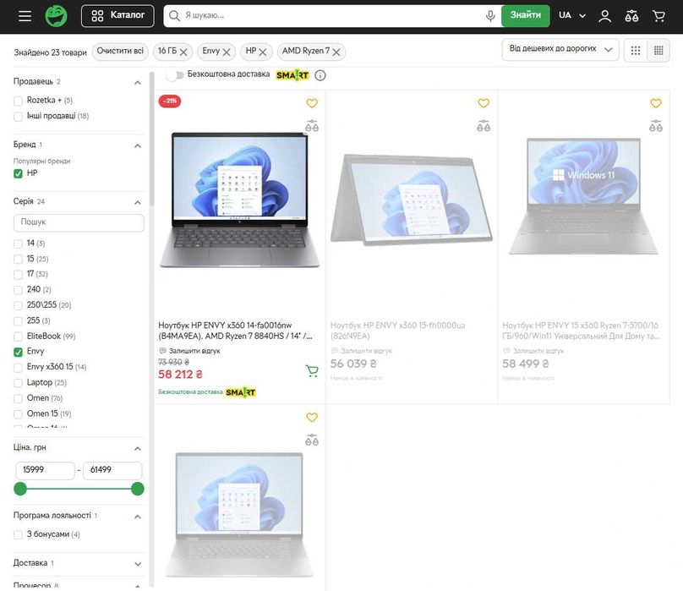Expand the Доставка filter section

138,564
